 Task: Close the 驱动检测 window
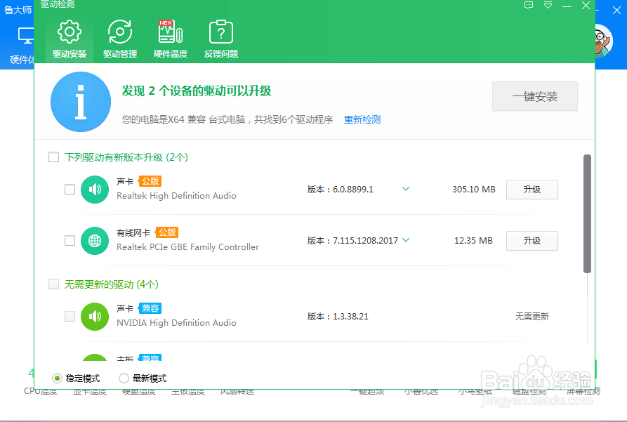[x=586, y=5]
